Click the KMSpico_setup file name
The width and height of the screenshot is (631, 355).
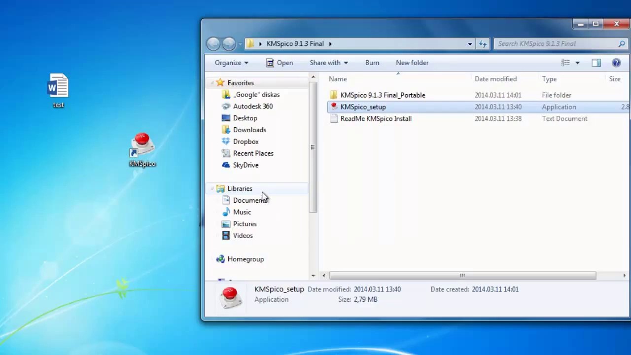coord(363,107)
